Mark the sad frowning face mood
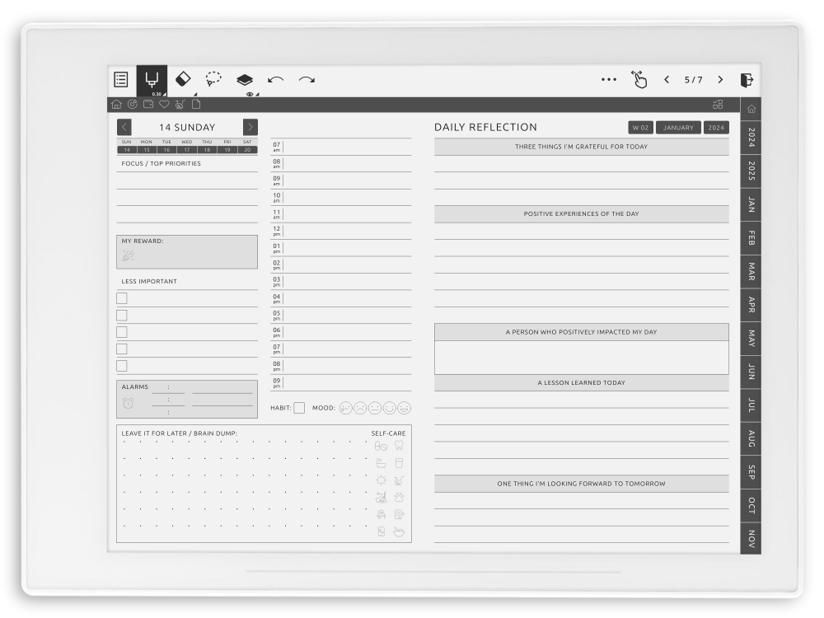Image resolution: width=824 pixels, height=618 pixels. (x=360, y=408)
